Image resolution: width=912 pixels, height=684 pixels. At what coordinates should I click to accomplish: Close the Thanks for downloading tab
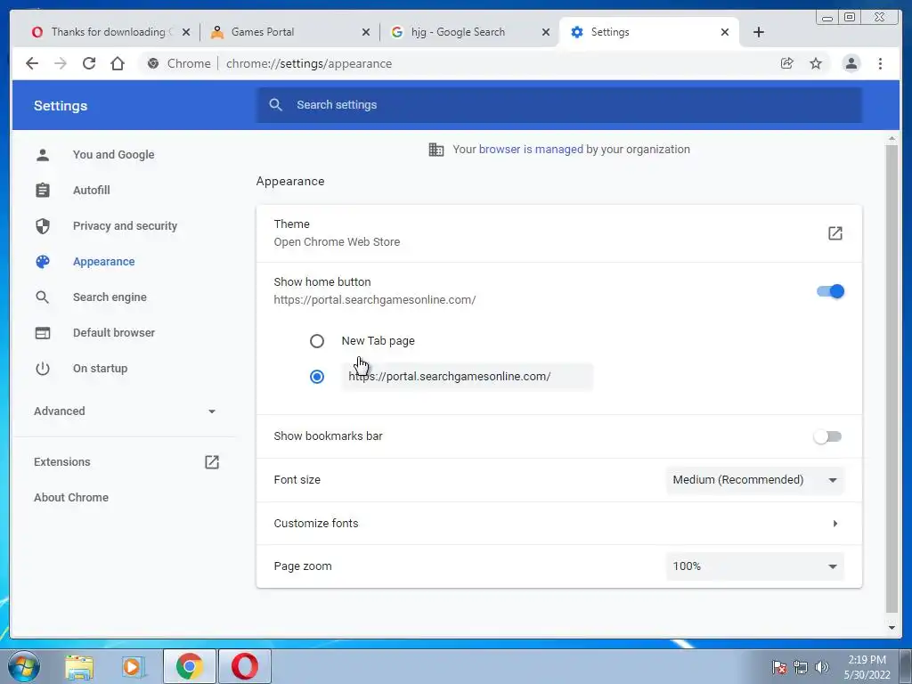[186, 32]
